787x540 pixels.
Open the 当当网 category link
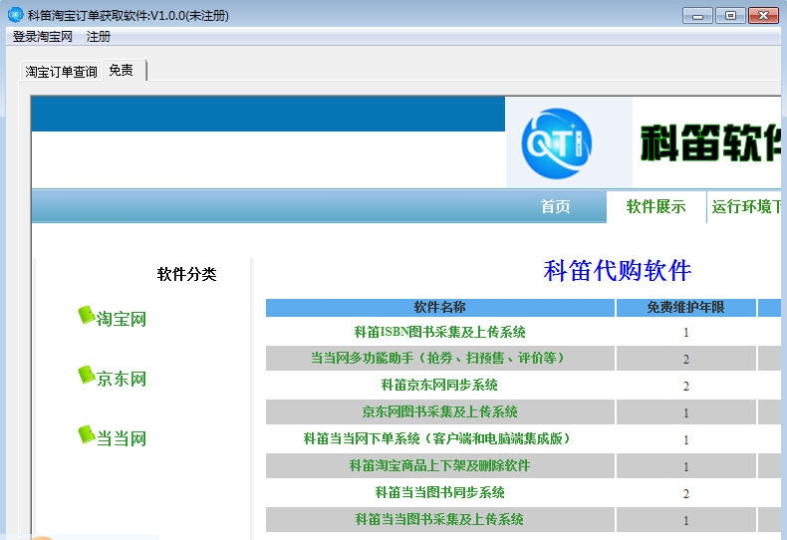(x=121, y=438)
